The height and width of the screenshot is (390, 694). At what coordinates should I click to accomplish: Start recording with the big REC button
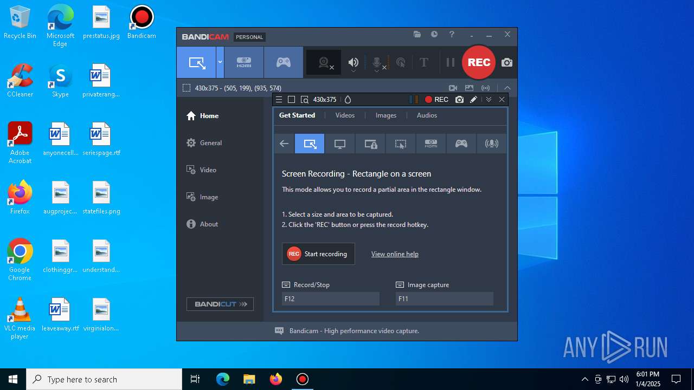pos(479,62)
